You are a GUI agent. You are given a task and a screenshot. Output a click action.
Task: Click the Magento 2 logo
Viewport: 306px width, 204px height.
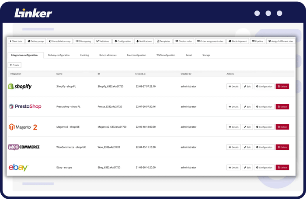tap(23, 127)
